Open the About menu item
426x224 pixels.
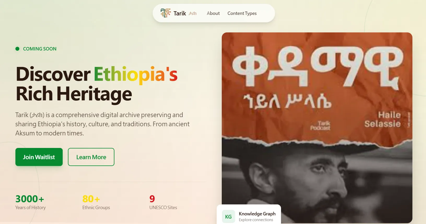213,13
